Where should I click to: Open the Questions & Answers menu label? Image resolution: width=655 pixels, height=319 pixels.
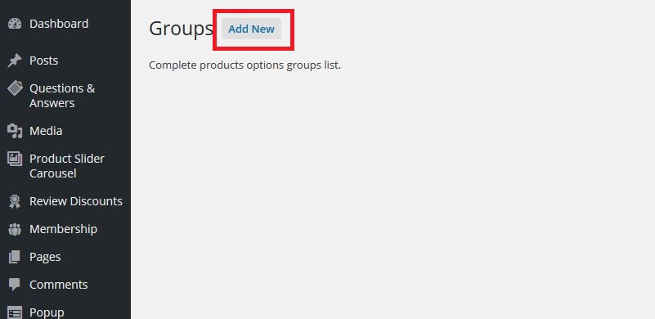[62, 96]
